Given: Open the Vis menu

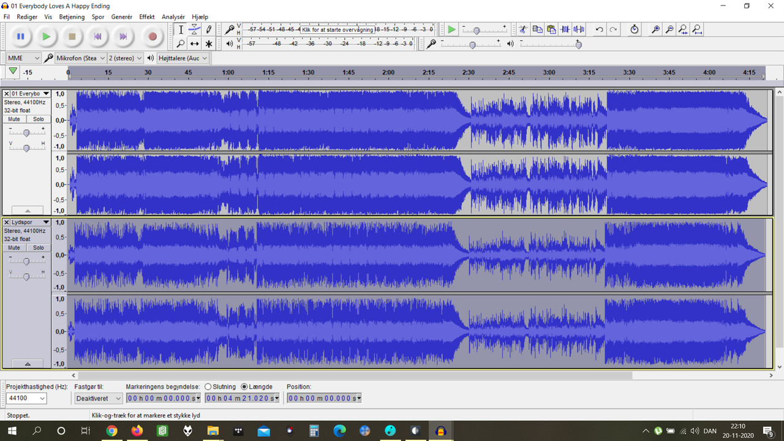Looking at the screenshot, I should click(48, 17).
